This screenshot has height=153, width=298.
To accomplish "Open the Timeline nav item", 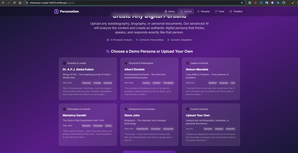I will click(x=236, y=11).
